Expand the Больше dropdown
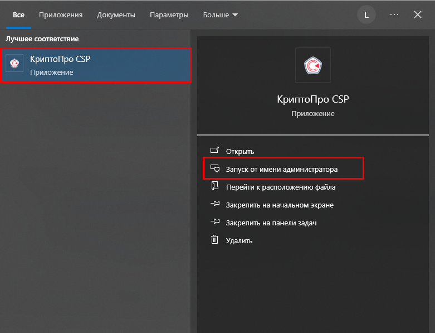435x333 pixels. (x=220, y=15)
